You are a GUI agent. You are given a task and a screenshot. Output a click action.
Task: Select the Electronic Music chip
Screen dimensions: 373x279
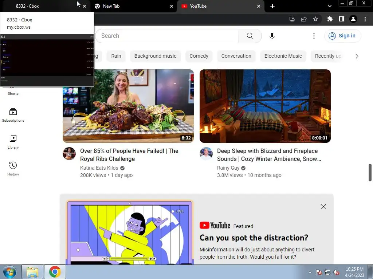tap(283, 56)
